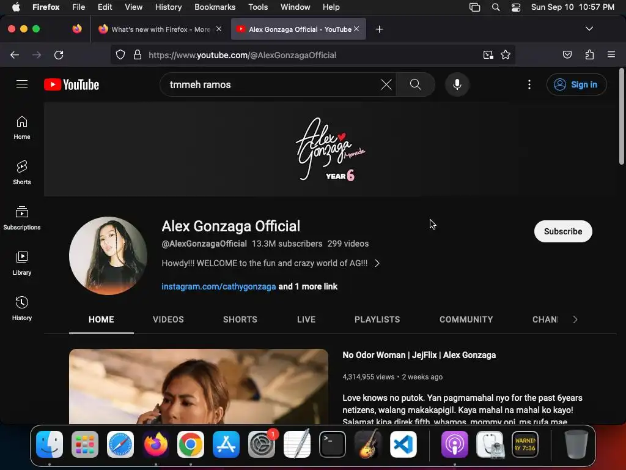Open Google Chrome from the dock
626x470 pixels.
point(191,444)
